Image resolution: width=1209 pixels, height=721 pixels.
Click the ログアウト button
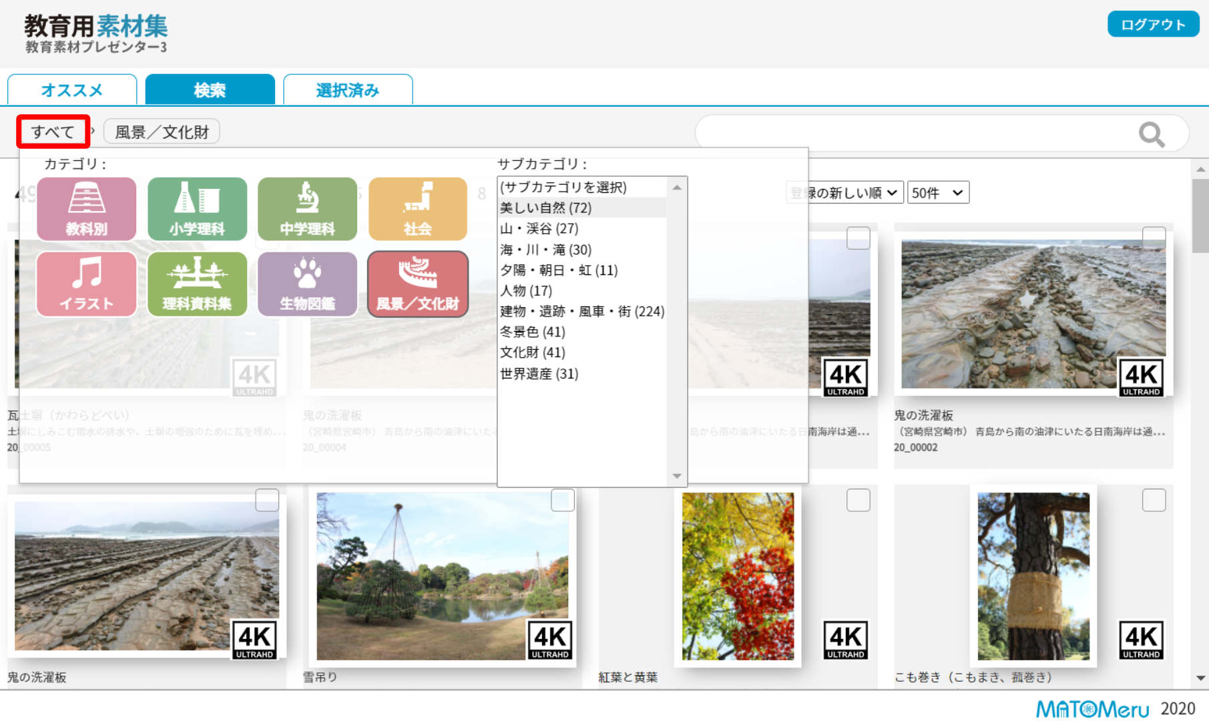1153,25
